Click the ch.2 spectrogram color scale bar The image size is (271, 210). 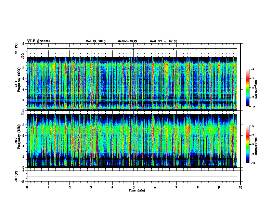pos(247,144)
